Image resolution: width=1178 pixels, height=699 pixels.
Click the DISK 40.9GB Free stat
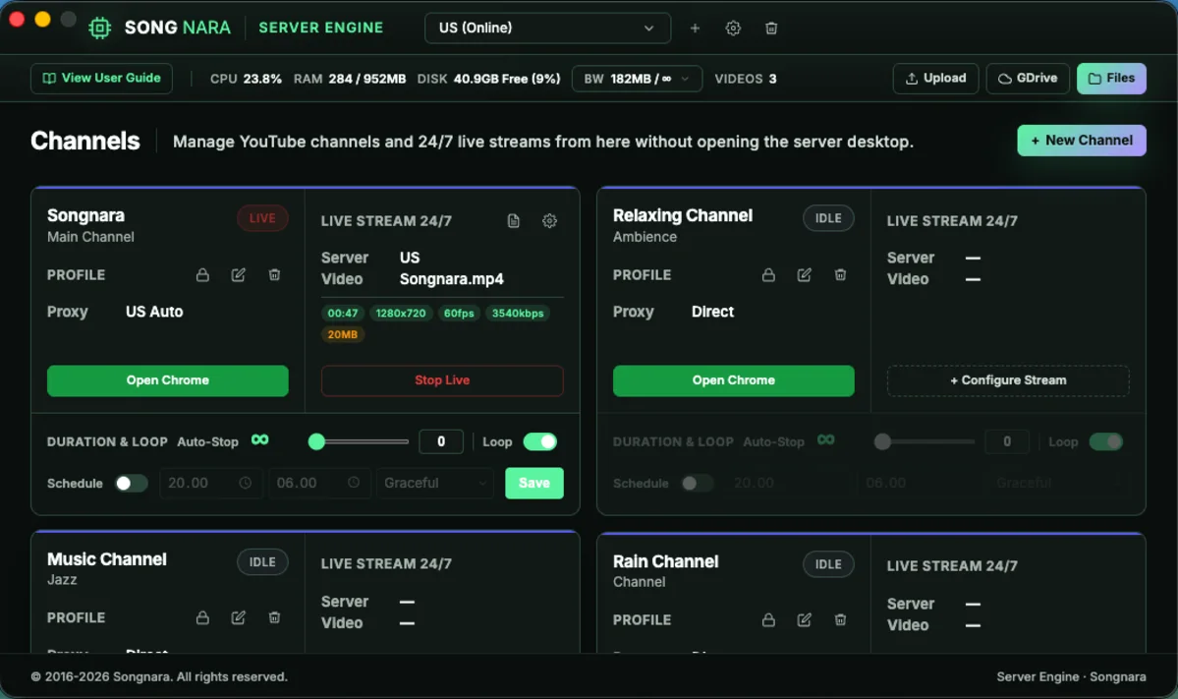pyautogui.click(x=488, y=79)
